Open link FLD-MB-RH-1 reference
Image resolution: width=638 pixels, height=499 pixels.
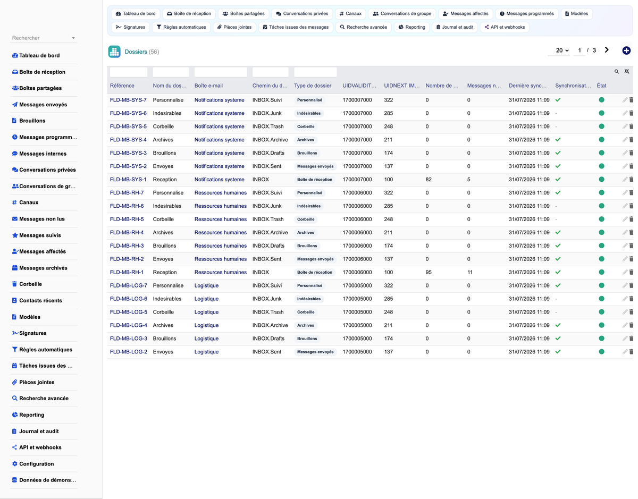(127, 272)
